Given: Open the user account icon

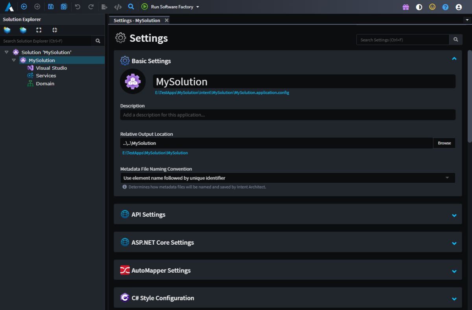Looking at the screenshot, I should [x=459, y=7].
